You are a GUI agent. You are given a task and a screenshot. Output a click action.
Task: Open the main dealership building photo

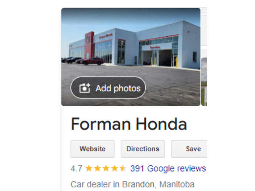point(131,57)
